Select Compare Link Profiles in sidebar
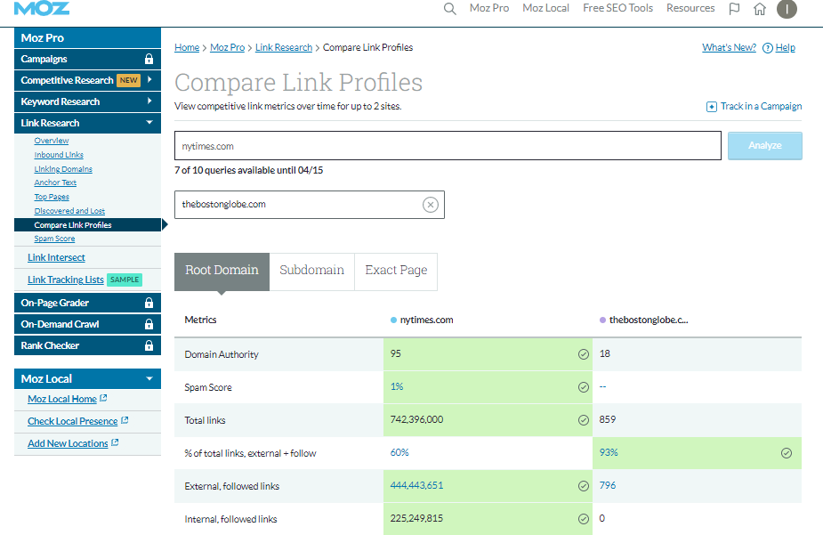Screen dimensions: 823x535 [88, 224]
